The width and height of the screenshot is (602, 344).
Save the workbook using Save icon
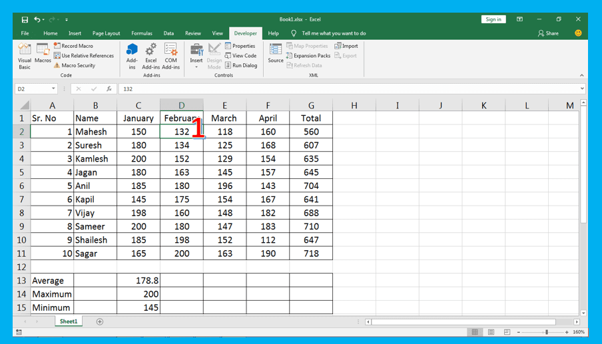pos(25,19)
